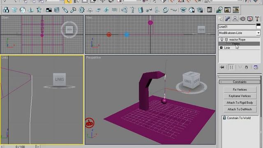Create a reactor Water helper
Screen dimensions: 263x148
pyautogui.click(x=114, y=10)
